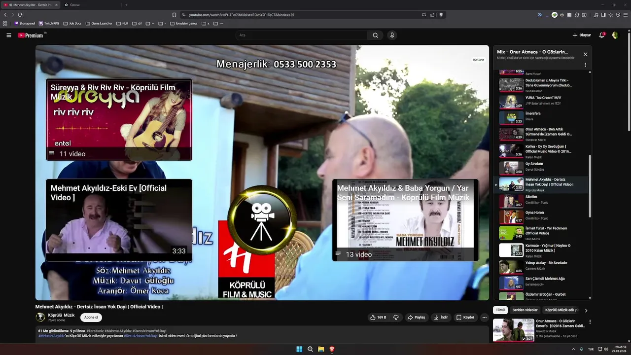Click the share page icon in address bar
Viewport: 631px width, 355px height.
click(x=432, y=15)
